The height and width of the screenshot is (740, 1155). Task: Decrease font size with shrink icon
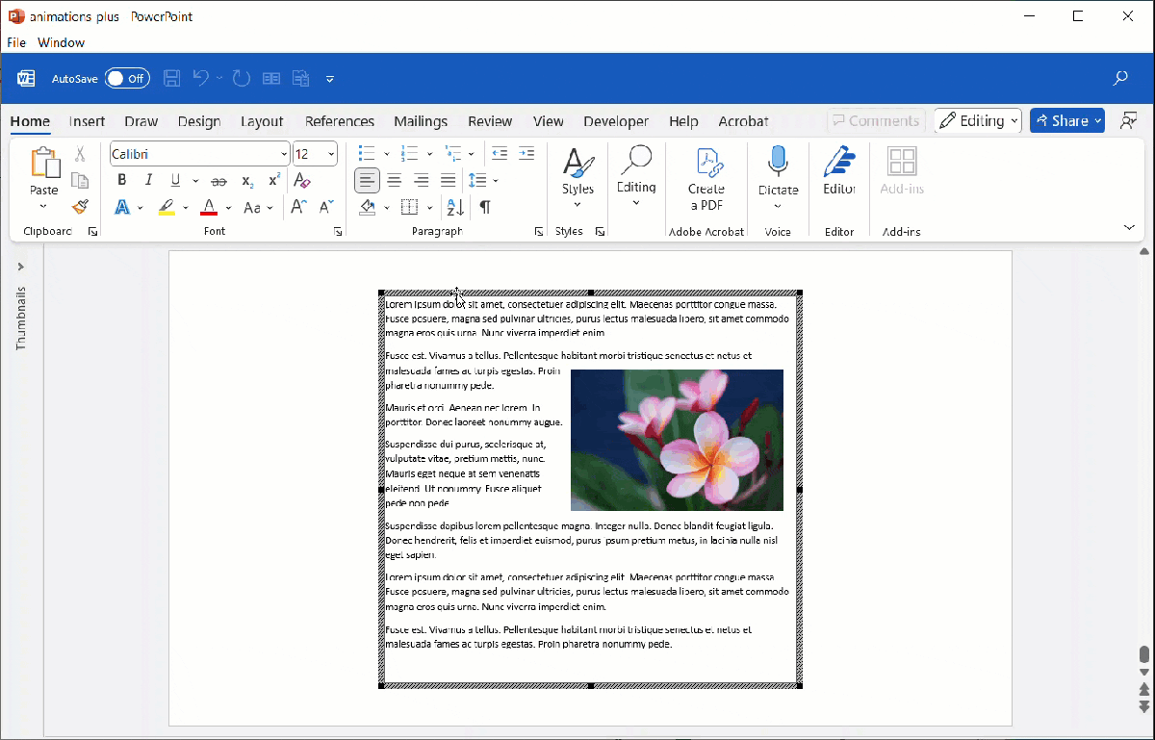click(x=326, y=207)
